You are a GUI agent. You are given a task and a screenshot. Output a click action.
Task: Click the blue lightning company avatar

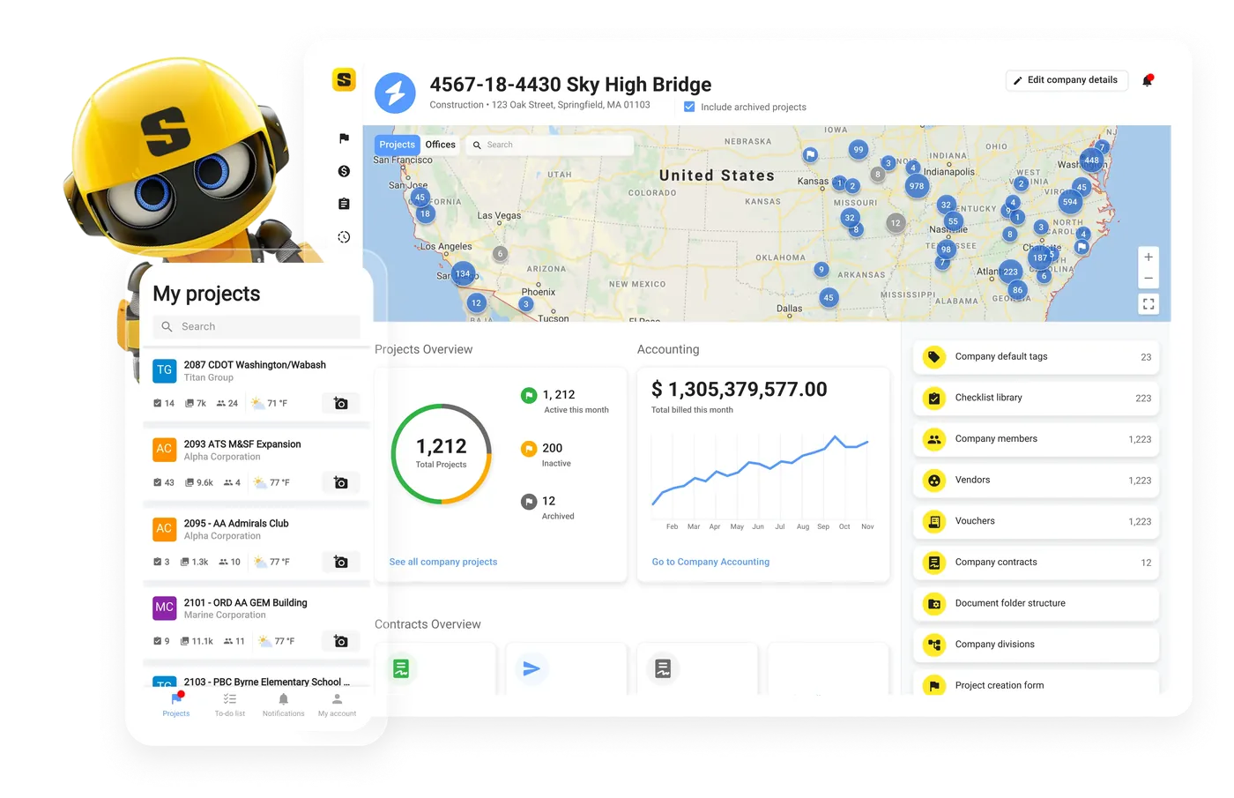pos(395,93)
